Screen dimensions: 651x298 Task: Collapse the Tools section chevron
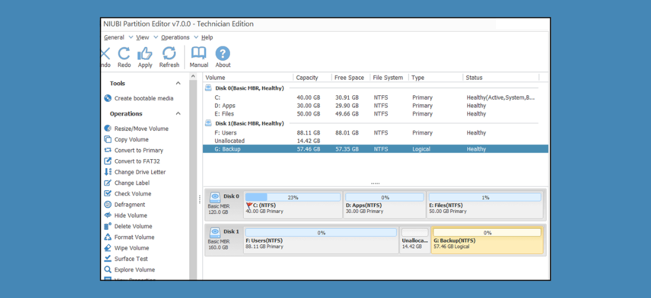pyautogui.click(x=178, y=83)
